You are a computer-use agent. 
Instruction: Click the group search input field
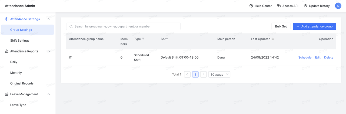point(123,26)
